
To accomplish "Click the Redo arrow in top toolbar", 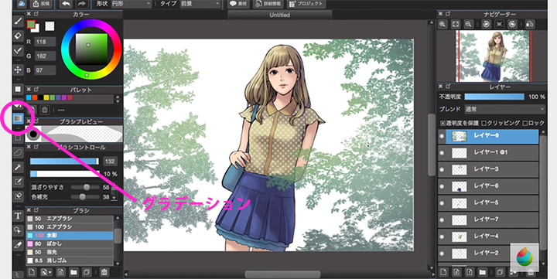I will pos(81,4).
